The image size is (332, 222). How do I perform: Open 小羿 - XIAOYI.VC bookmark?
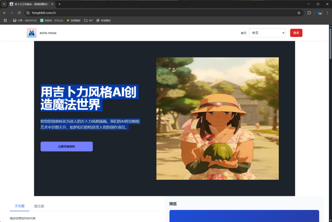25,21
